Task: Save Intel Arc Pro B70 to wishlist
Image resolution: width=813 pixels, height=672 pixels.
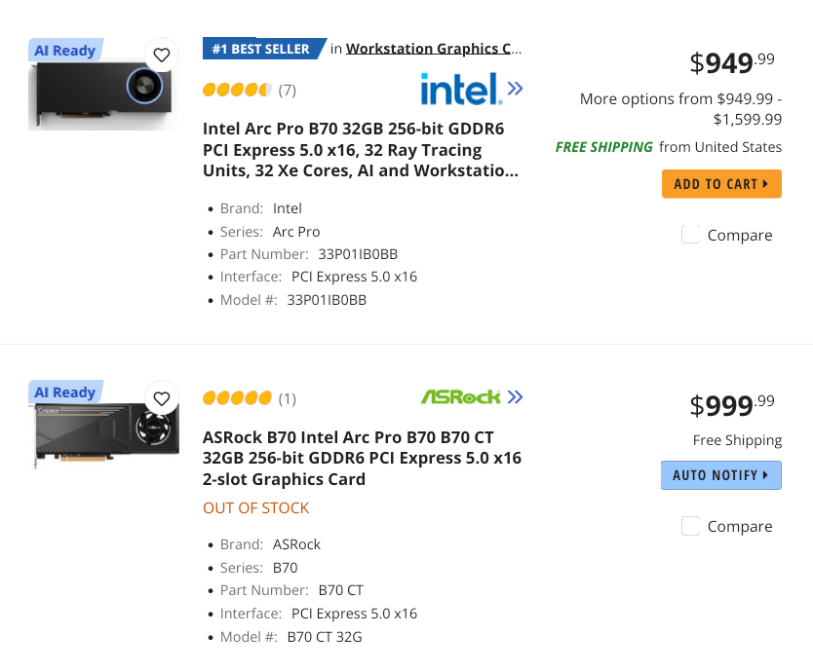Action: click(162, 56)
